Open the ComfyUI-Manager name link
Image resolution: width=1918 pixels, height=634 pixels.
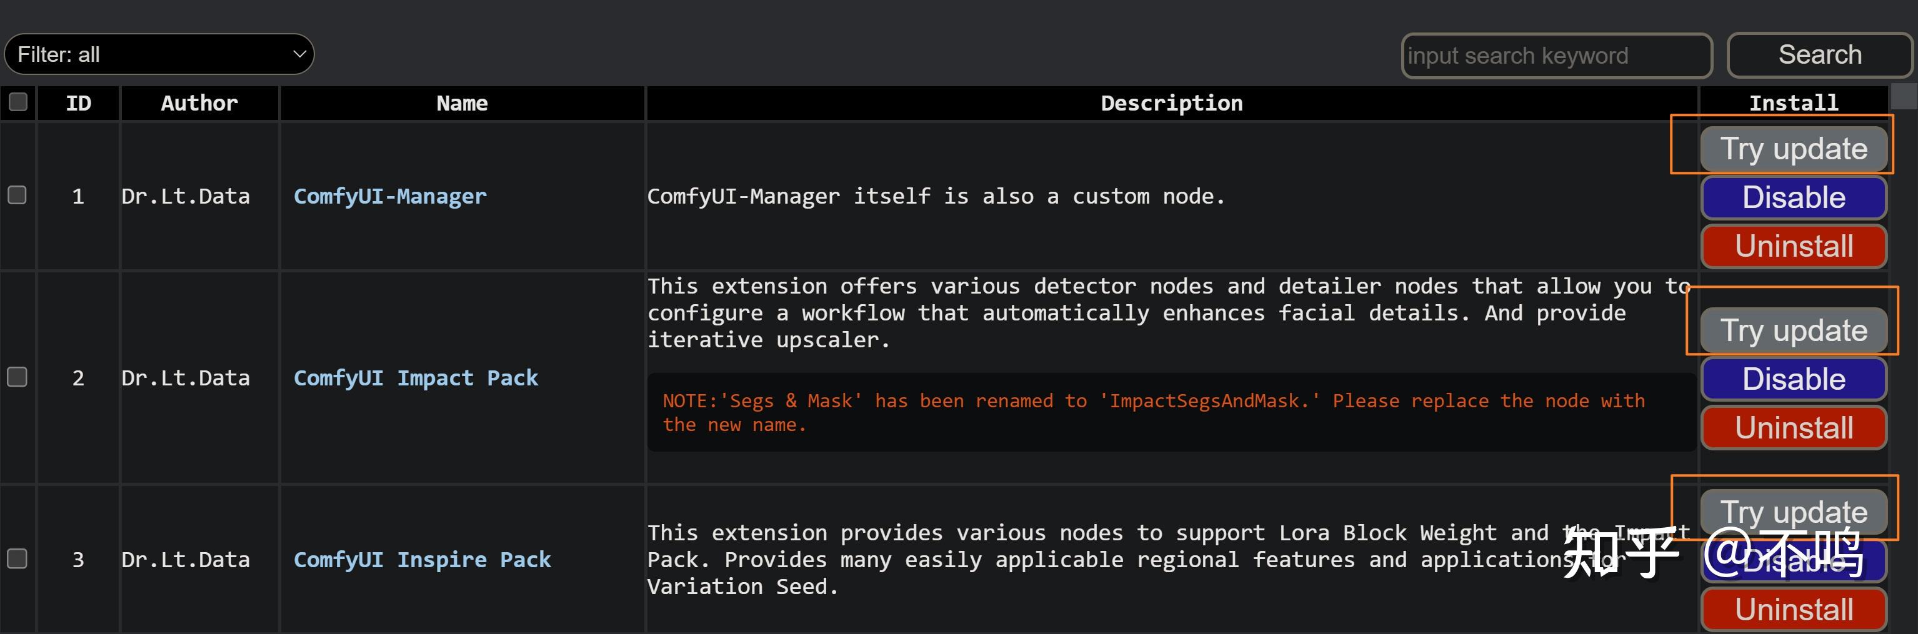tap(389, 197)
